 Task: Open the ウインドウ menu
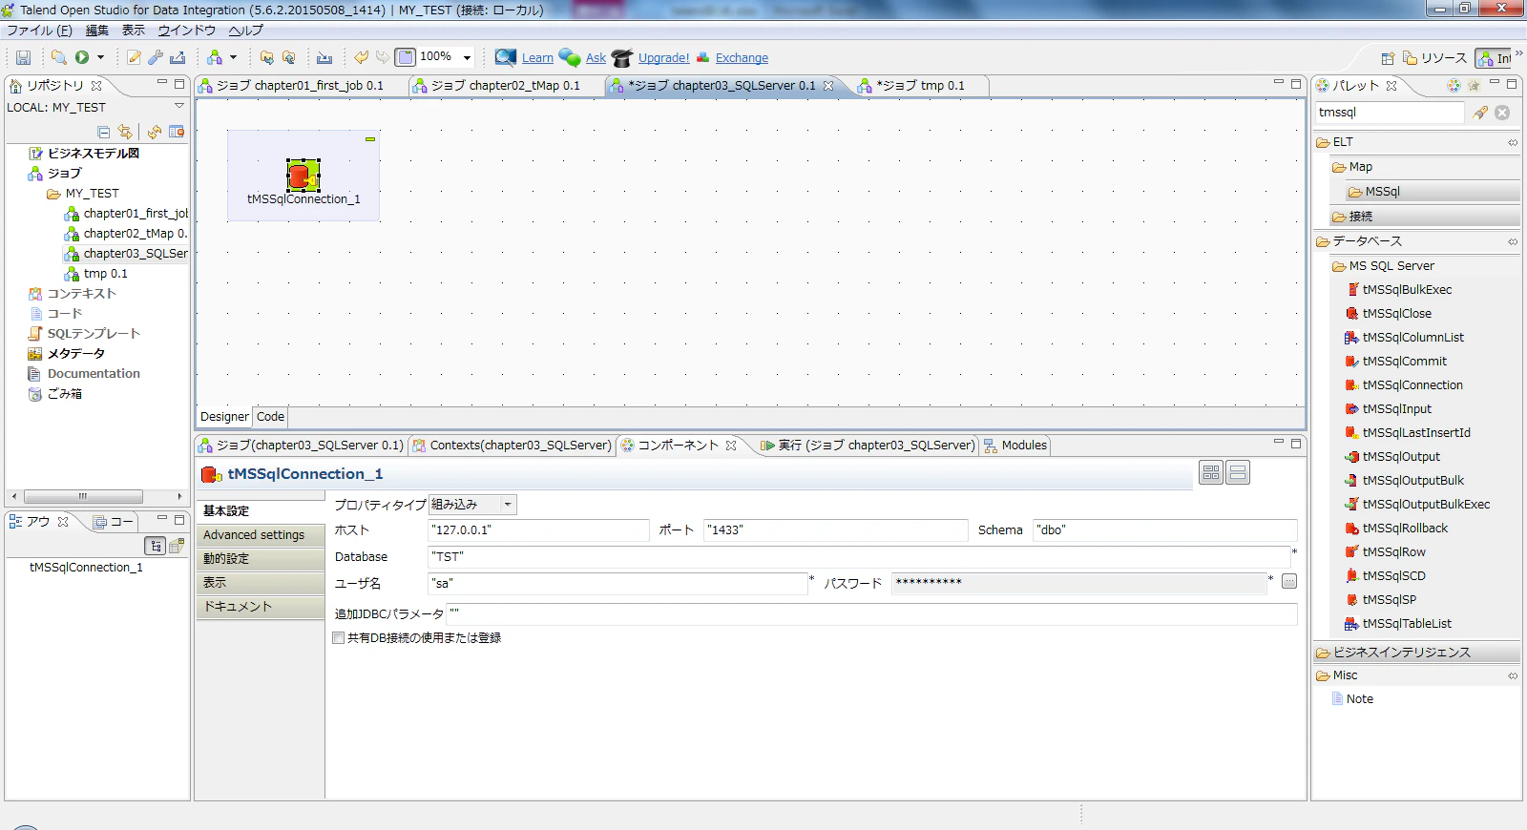[x=186, y=31]
